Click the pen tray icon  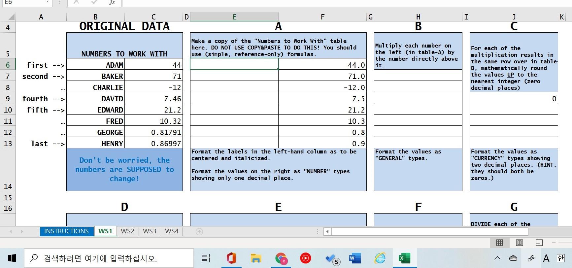pyautogui.click(x=531, y=258)
